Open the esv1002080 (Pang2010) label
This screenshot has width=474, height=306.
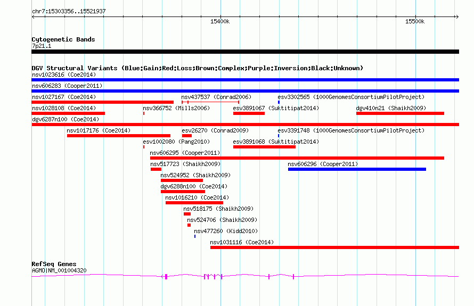[176, 142]
